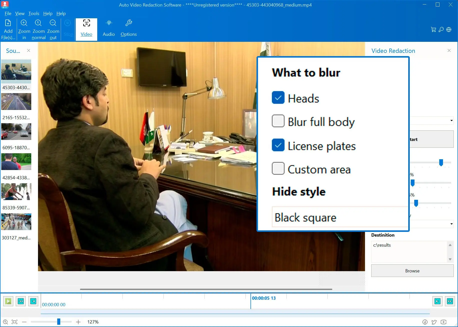Screen dimensions: 458x327
Task: Enable the Blur full body checkbox
Action: click(278, 121)
